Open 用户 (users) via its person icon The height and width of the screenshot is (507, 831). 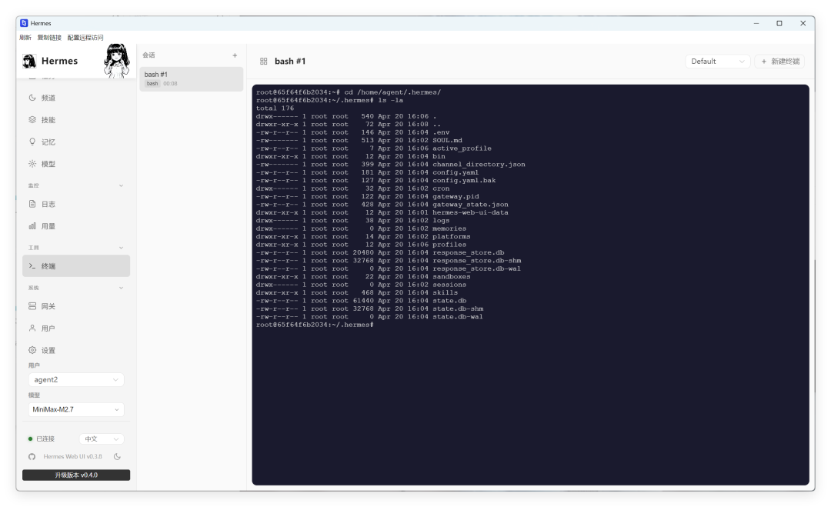pos(32,329)
